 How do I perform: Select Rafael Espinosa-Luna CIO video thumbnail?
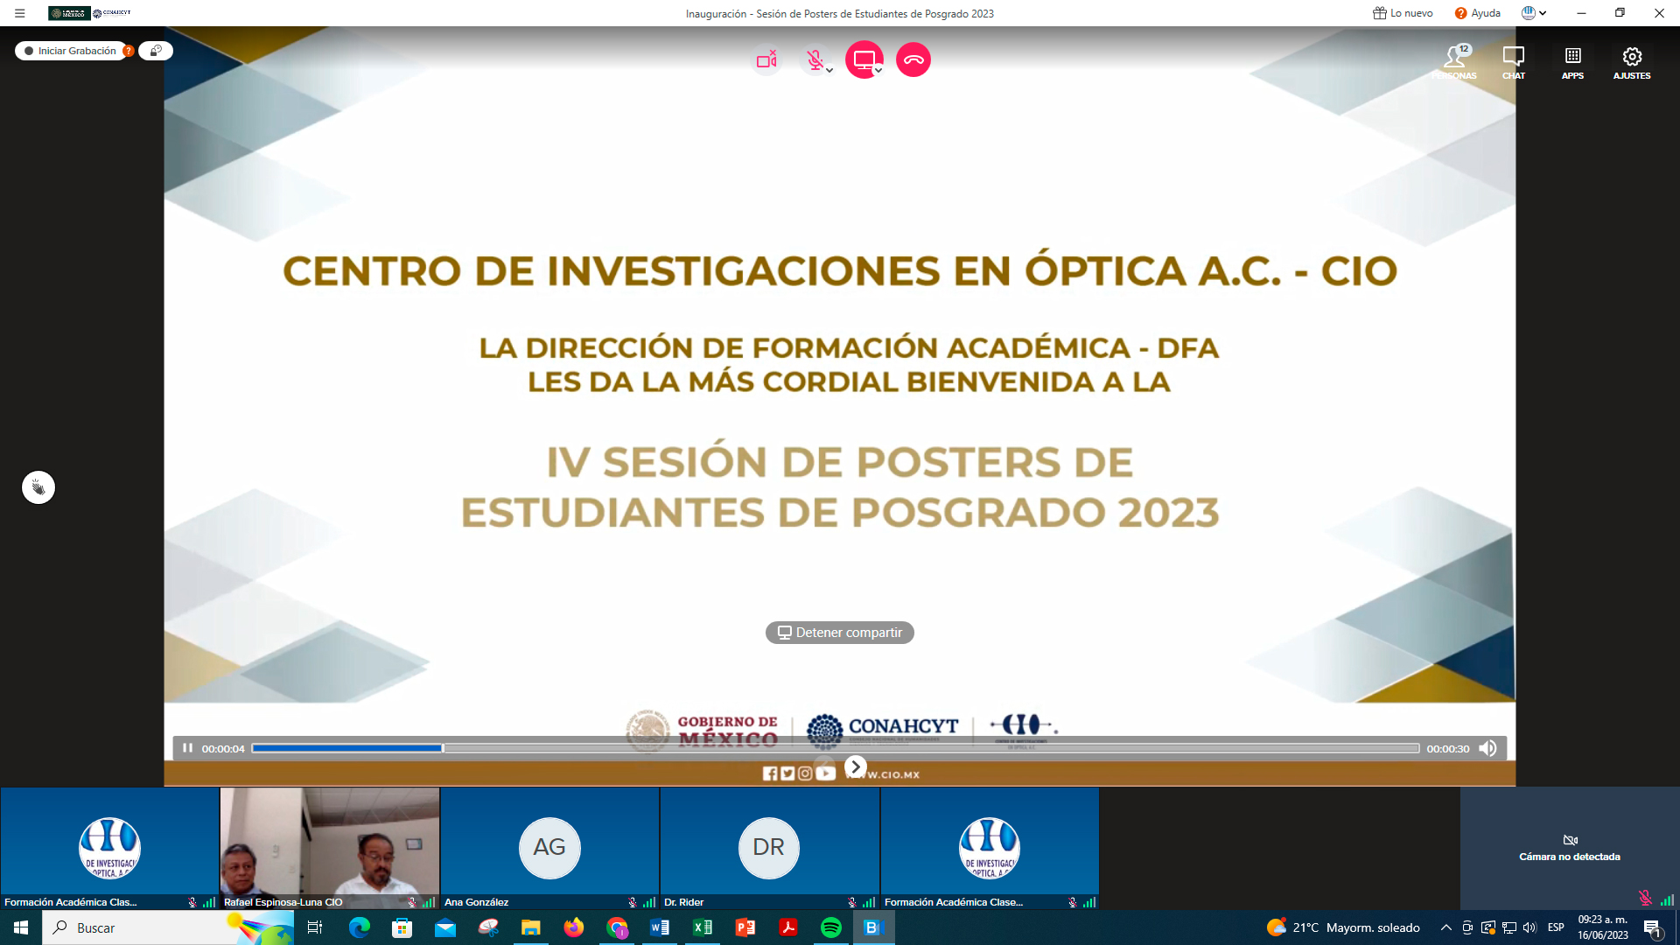click(329, 847)
